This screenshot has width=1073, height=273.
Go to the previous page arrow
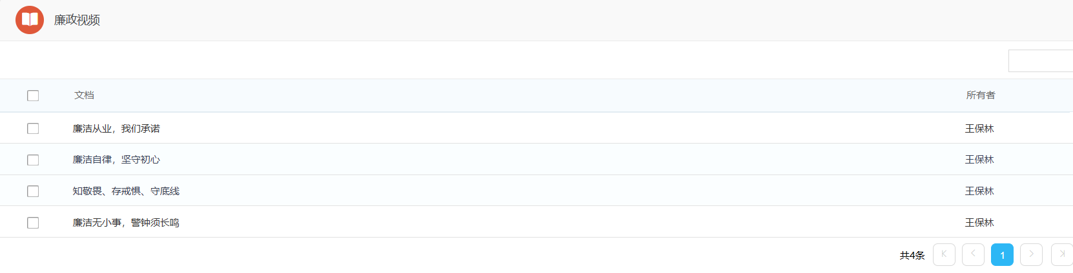tap(973, 254)
